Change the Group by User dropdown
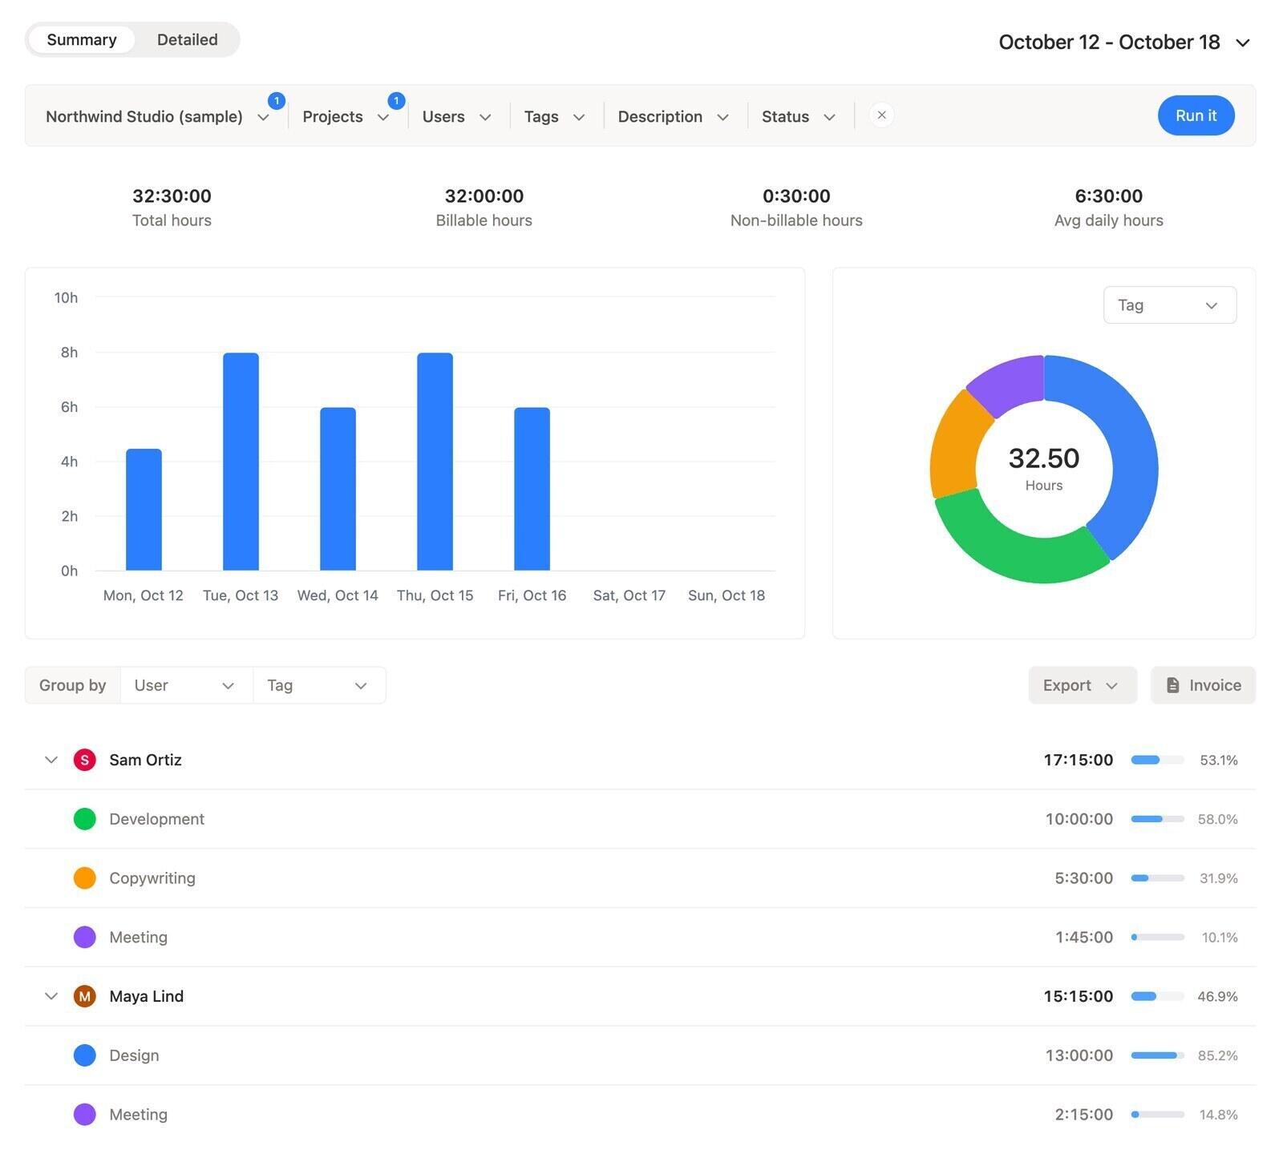The image size is (1283, 1154). pyautogui.click(x=186, y=685)
